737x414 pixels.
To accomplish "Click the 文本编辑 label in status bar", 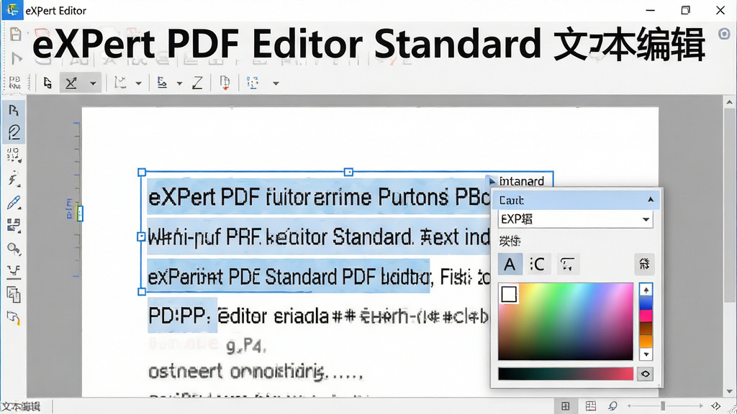I will (x=21, y=407).
